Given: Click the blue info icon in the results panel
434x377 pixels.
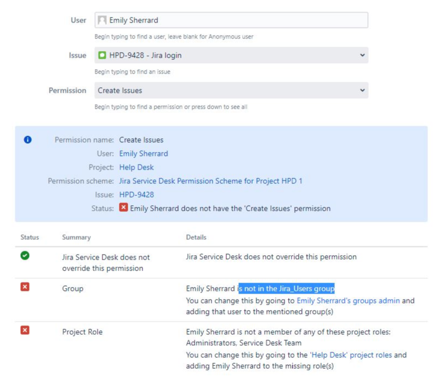Looking at the screenshot, I should pyautogui.click(x=28, y=139).
